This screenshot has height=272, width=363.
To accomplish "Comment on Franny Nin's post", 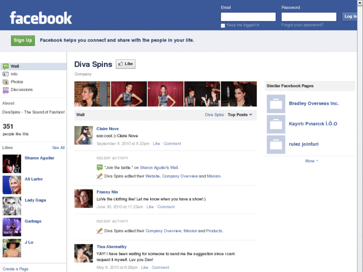I will pos(166,207).
